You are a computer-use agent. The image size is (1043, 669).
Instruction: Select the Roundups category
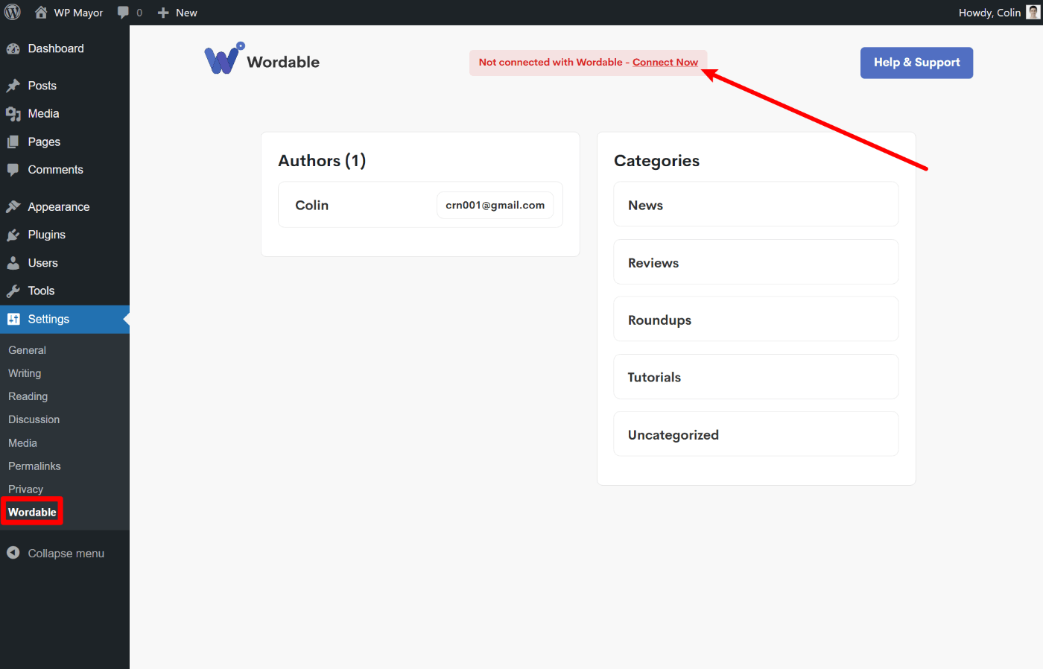tap(755, 319)
